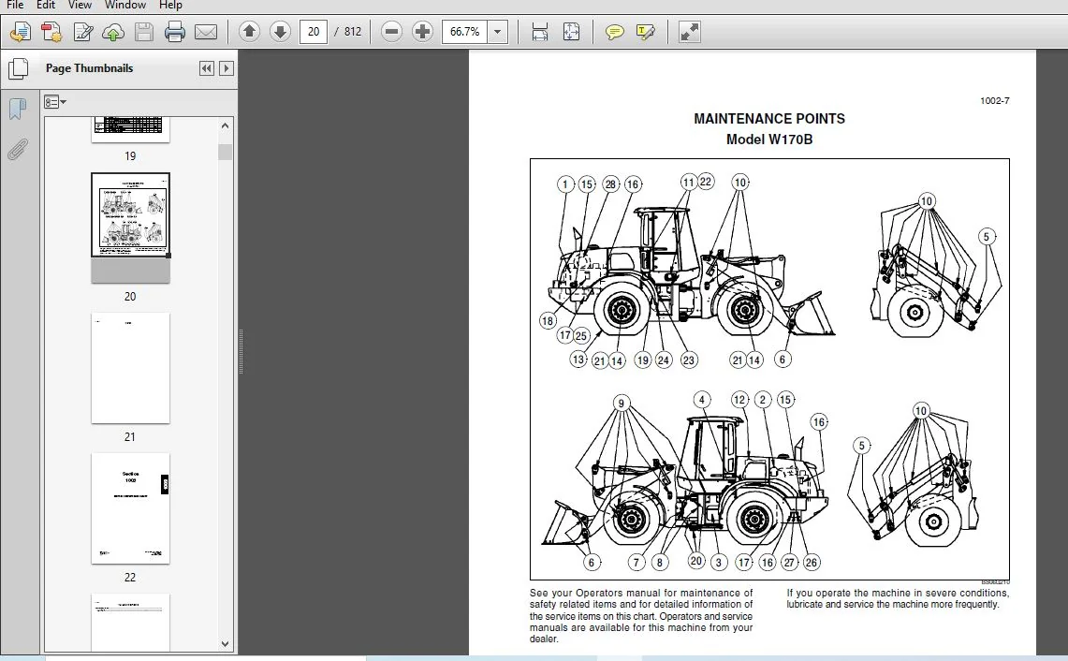The width and height of the screenshot is (1068, 661).
Task: Open the Window menu
Action: (125, 5)
